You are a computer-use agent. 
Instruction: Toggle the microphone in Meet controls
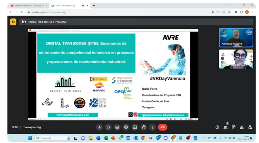pos(99,127)
